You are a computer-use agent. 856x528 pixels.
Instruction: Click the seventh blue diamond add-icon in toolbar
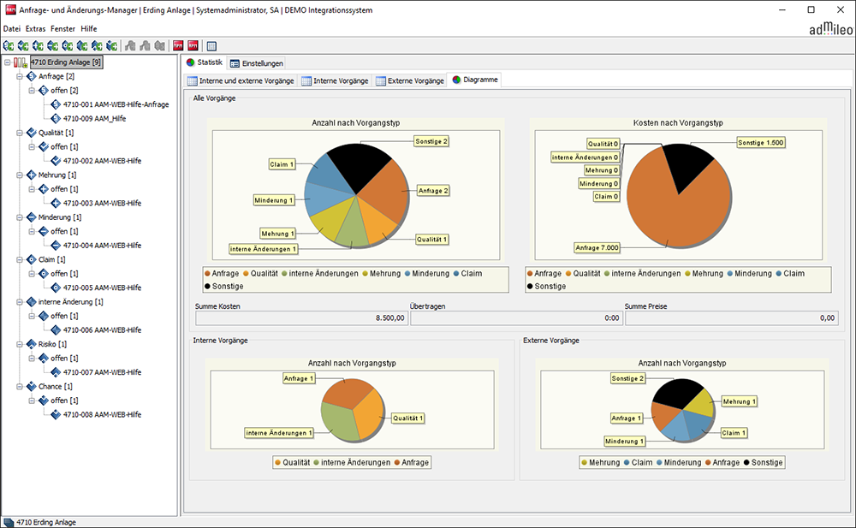click(98, 46)
